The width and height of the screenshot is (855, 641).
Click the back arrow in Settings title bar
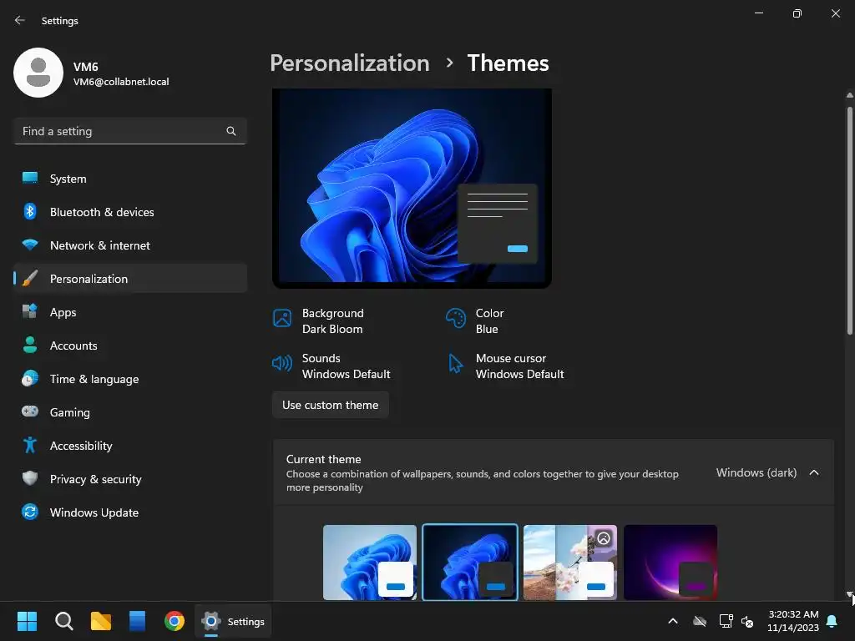pyautogui.click(x=20, y=20)
